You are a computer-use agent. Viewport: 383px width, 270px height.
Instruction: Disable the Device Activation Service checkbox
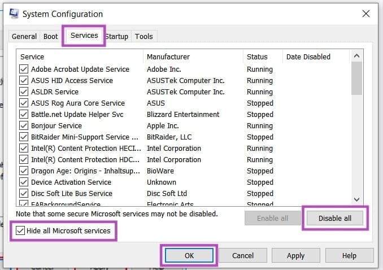(24, 182)
